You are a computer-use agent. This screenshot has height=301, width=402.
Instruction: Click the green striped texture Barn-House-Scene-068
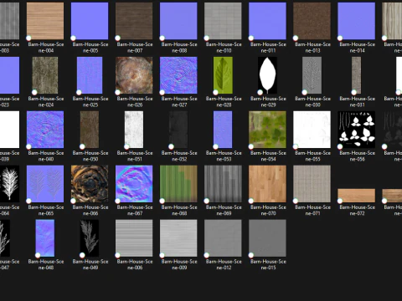click(178, 184)
